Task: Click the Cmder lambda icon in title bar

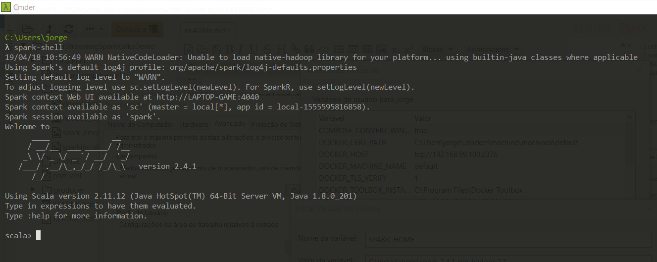Action: coord(6,7)
